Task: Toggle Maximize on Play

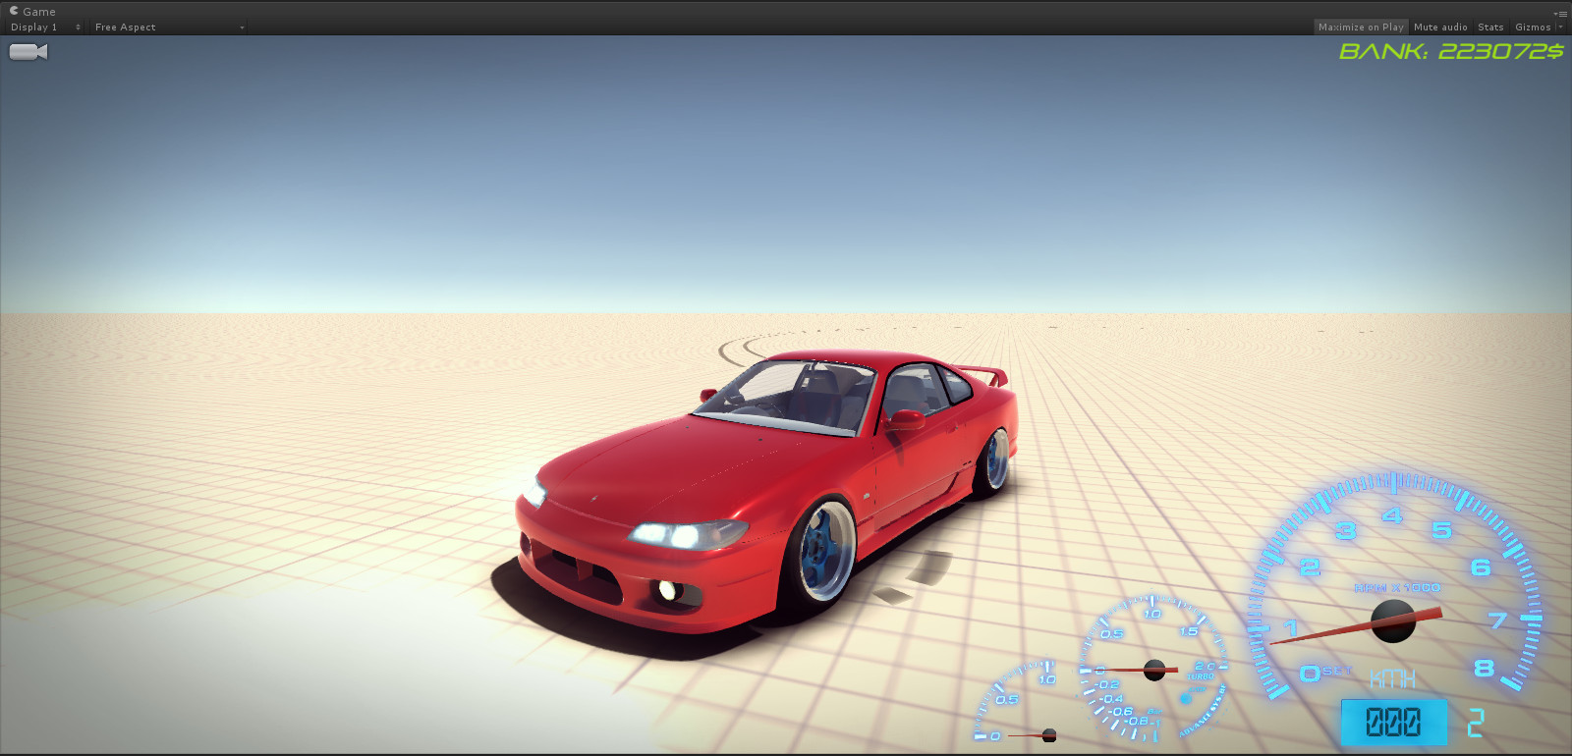Action: (1361, 27)
